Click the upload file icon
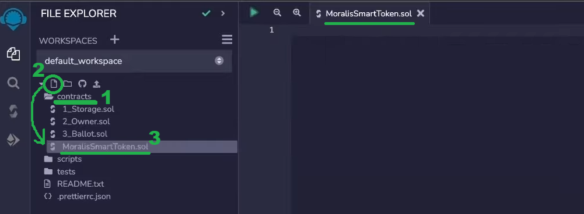This screenshot has width=584, height=214. (96, 84)
